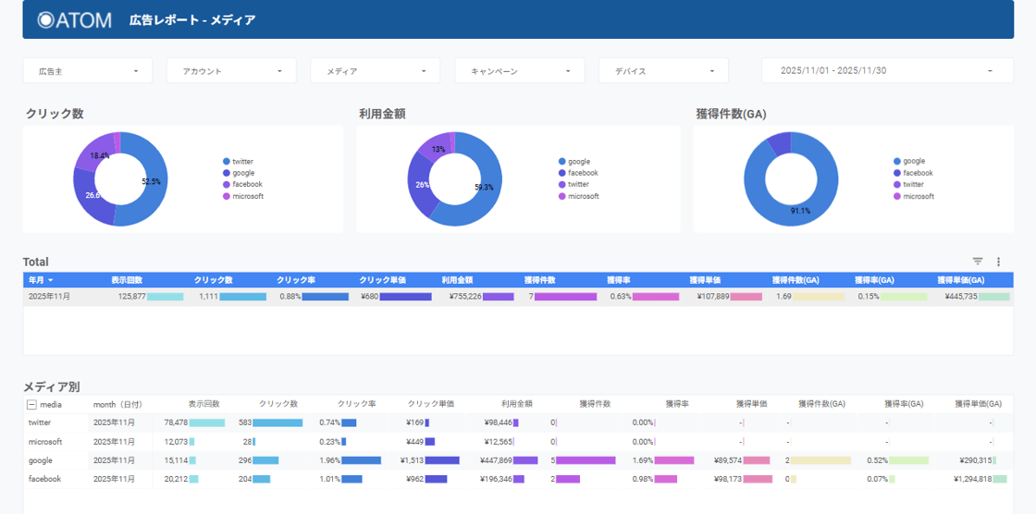
Task: Click the google legend dot in 利用金額 chart
Action: coord(562,162)
